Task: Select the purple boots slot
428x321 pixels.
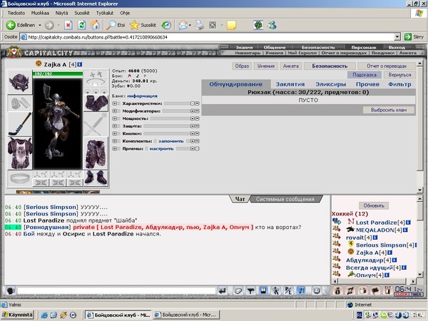Action: click(x=96, y=178)
